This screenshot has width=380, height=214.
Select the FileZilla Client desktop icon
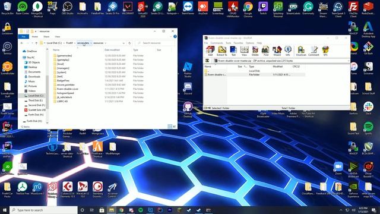tap(353, 9)
